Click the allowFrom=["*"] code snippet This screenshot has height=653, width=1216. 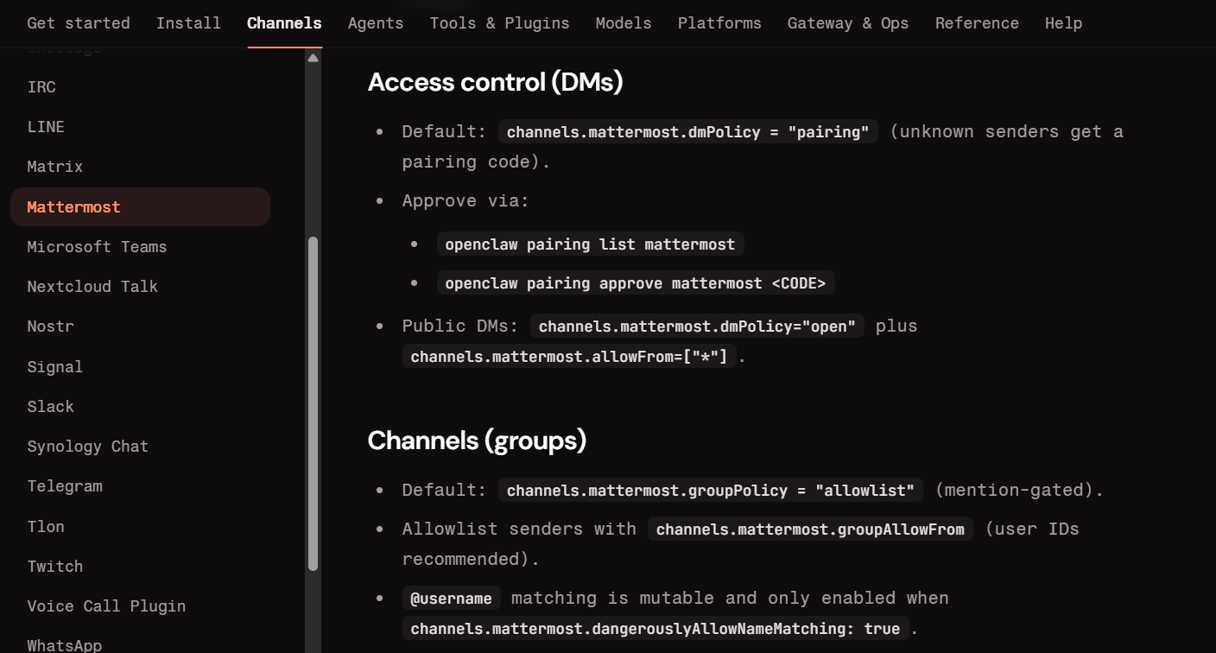(569, 356)
